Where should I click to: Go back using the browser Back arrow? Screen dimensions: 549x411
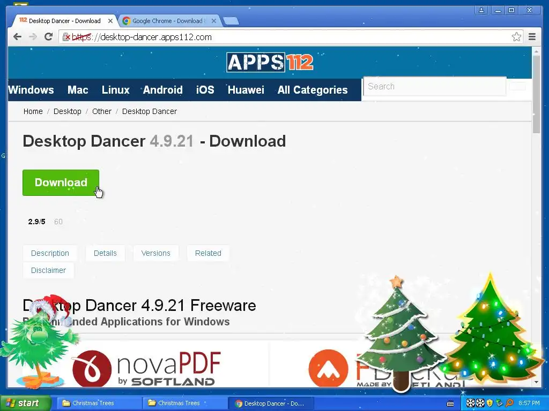click(17, 37)
